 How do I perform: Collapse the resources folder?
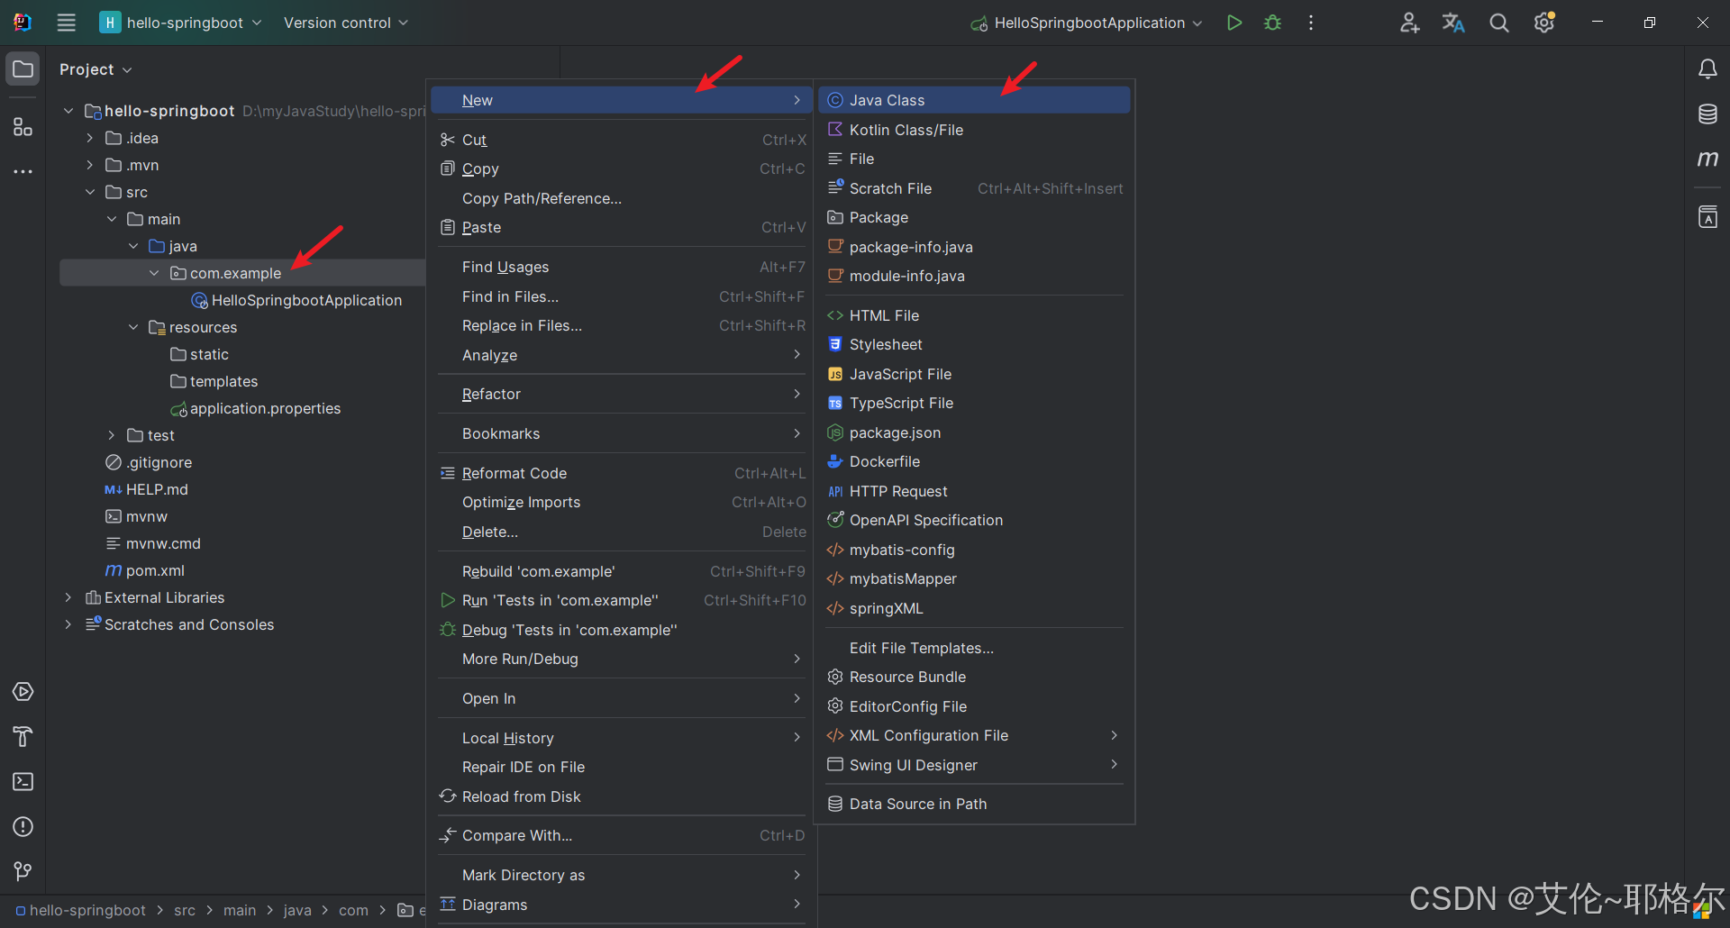click(x=132, y=327)
